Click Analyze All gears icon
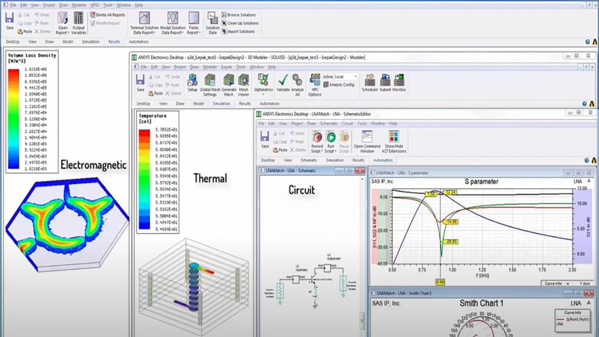Viewport: 599px width, 337px height. (297, 85)
